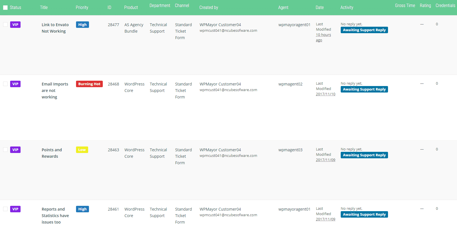Click the ID column header
Screen dimensions: 457x239
[109, 8]
